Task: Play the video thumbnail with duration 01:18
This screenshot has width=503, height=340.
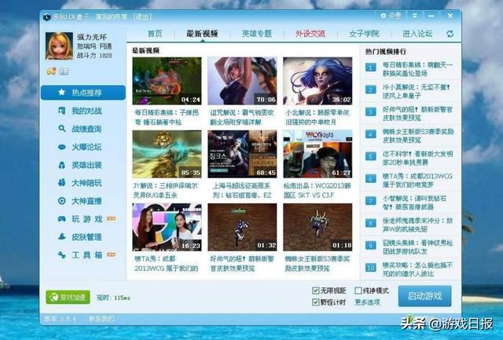Action: click(x=318, y=227)
